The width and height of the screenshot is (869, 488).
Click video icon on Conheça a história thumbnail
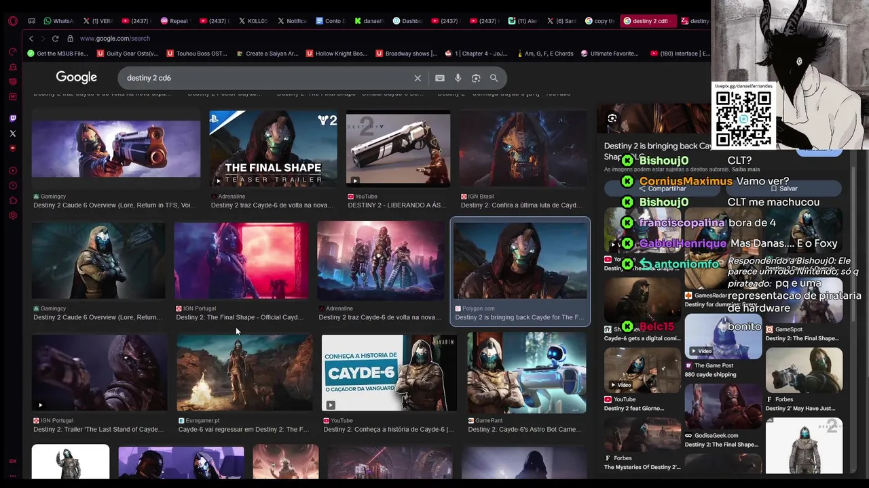tap(330, 405)
